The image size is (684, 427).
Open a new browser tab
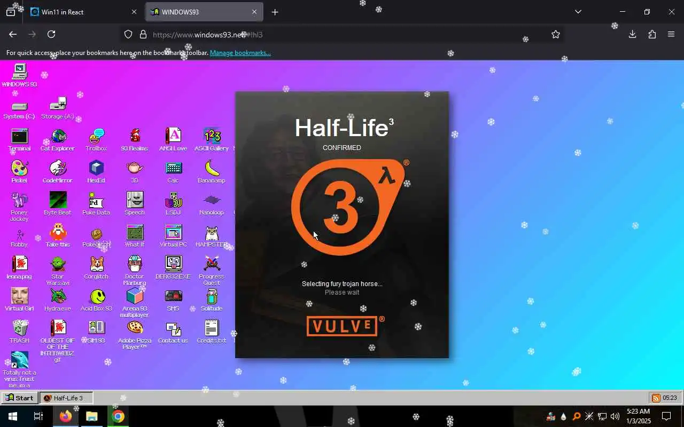(275, 12)
